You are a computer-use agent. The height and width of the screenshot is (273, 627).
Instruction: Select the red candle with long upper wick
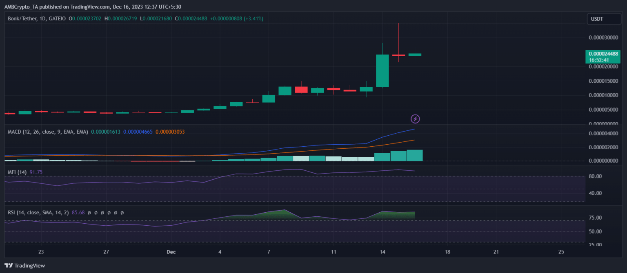pos(398,55)
